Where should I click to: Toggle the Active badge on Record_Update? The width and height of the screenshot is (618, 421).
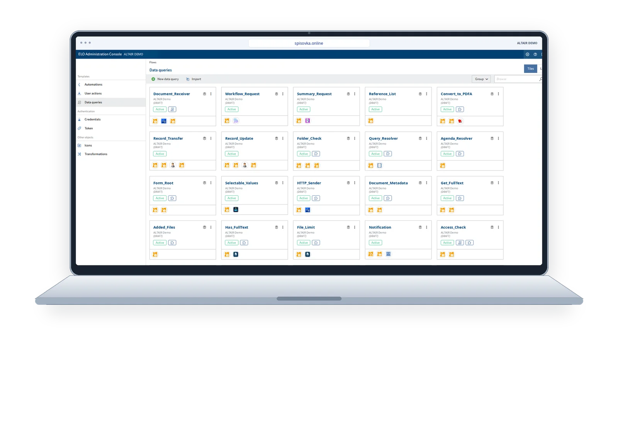232,154
